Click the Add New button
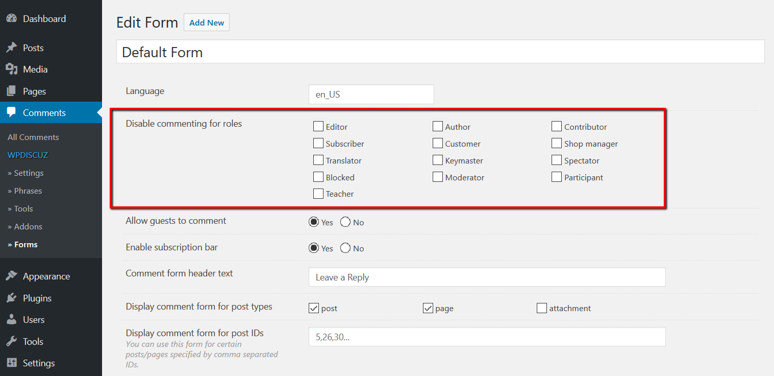The height and width of the screenshot is (376, 774). tap(207, 22)
